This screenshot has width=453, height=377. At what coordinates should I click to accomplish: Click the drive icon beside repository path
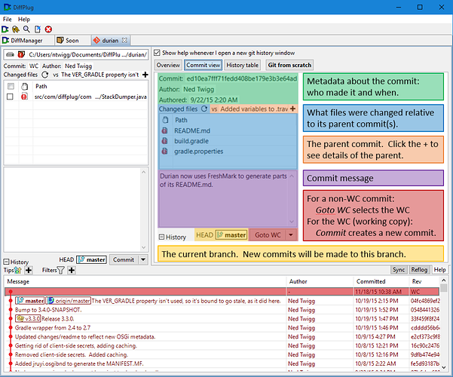(10, 54)
